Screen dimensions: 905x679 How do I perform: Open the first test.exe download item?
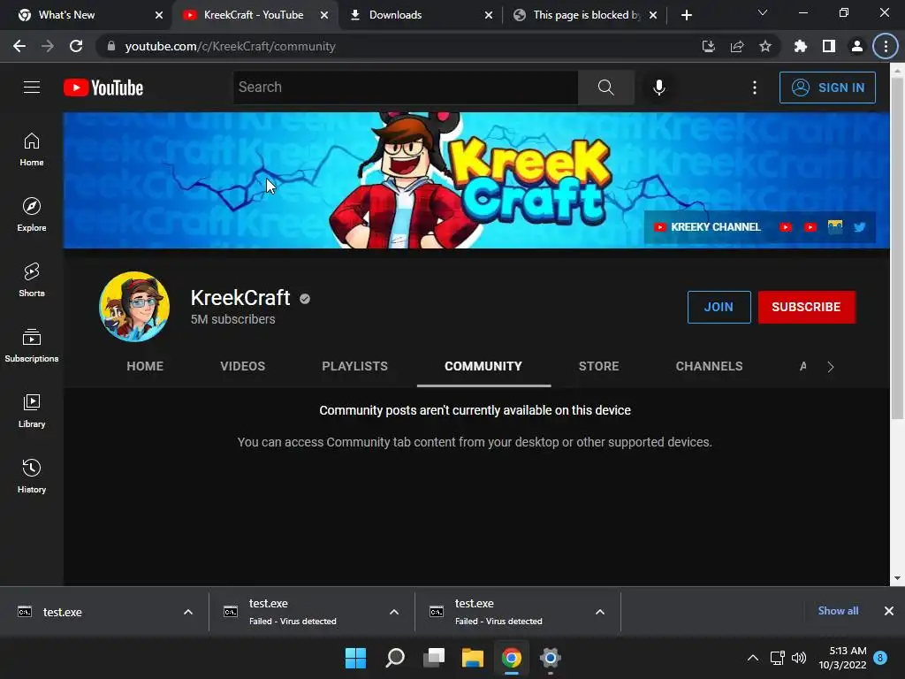[92, 612]
